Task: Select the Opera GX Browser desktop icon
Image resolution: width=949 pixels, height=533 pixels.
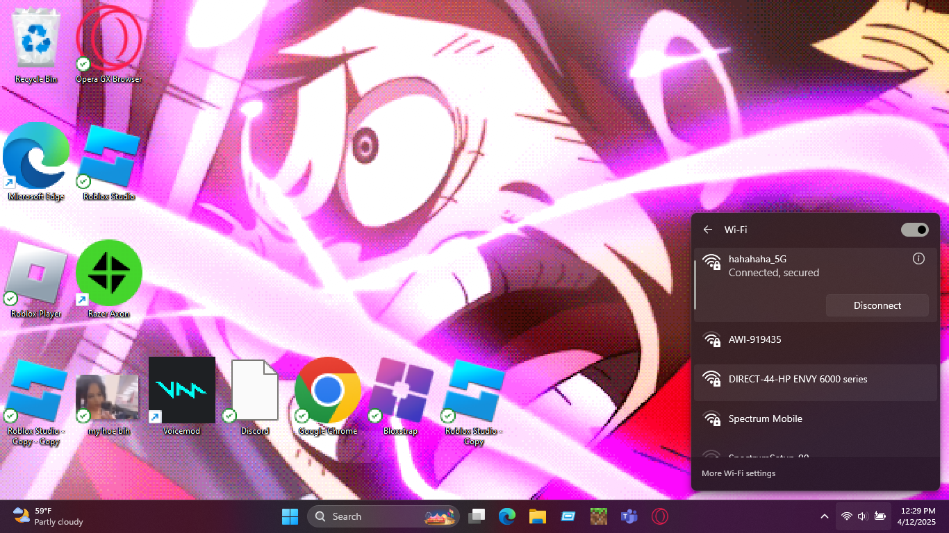Action: [x=109, y=45]
